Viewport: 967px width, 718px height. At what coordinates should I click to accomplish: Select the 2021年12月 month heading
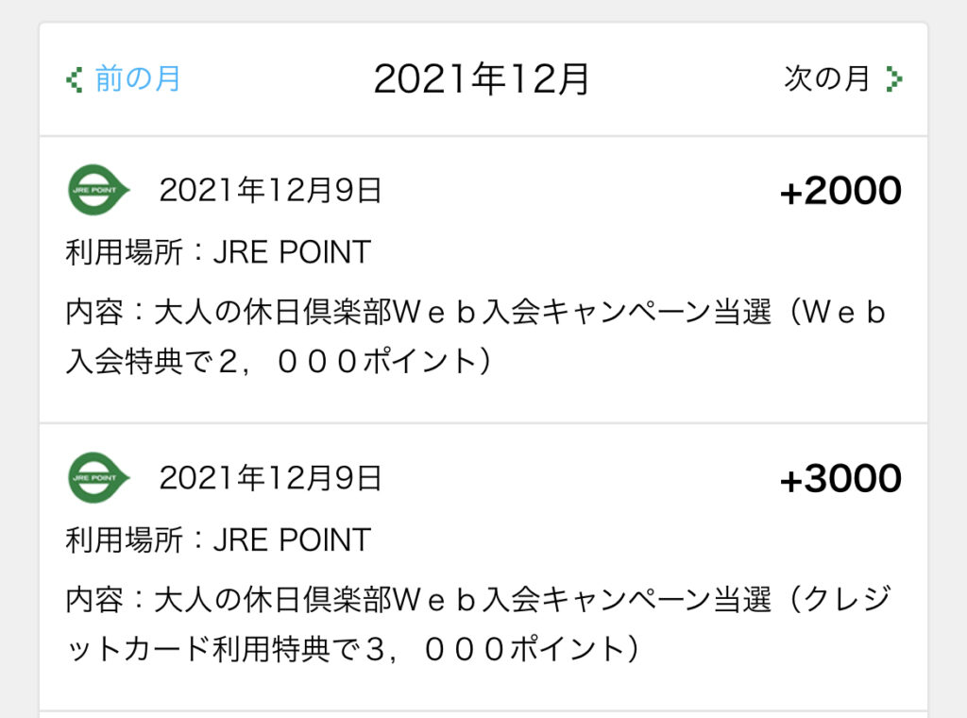point(482,79)
